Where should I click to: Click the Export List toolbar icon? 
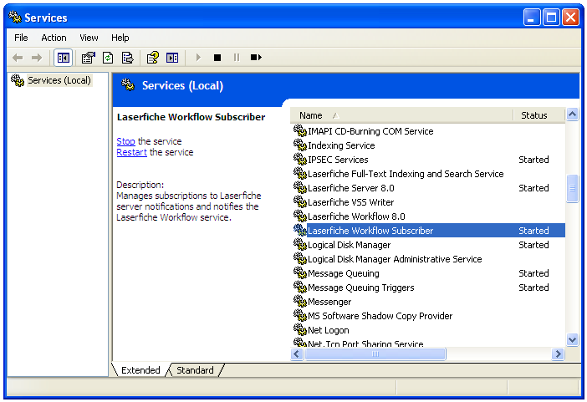pyautogui.click(x=128, y=58)
